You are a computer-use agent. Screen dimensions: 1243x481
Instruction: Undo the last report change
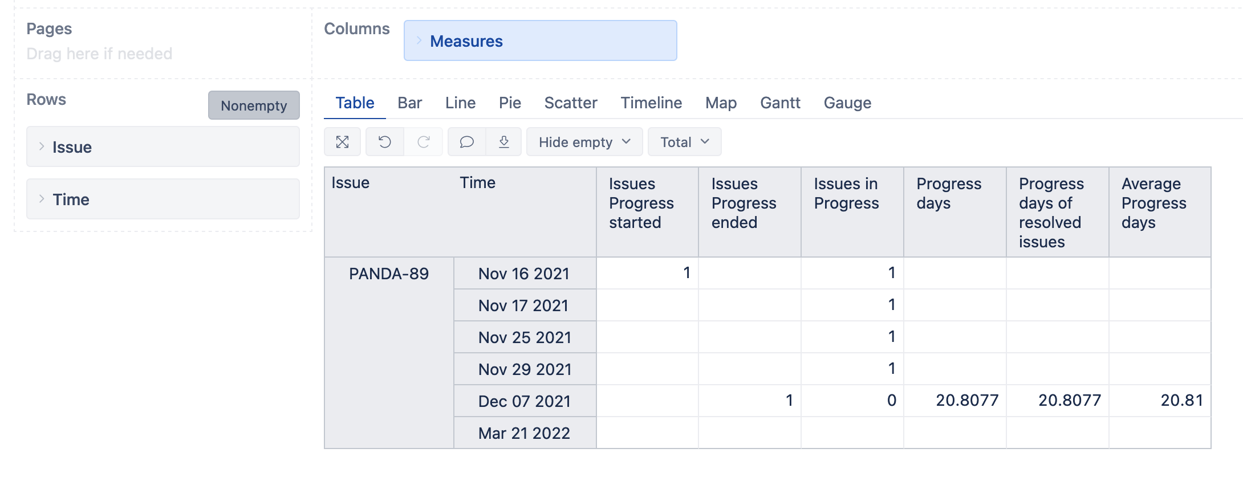coord(385,142)
